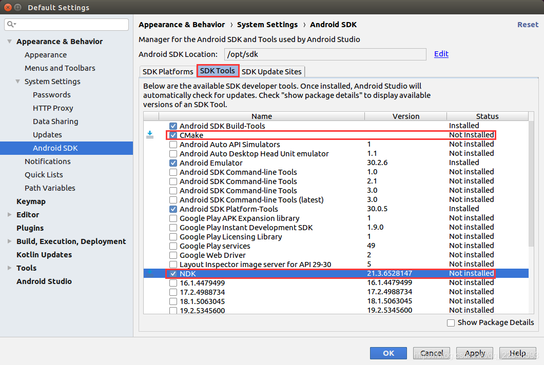544x365 pixels.
Task: Open SDK Update Sites tab
Action: click(x=271, y=71)
